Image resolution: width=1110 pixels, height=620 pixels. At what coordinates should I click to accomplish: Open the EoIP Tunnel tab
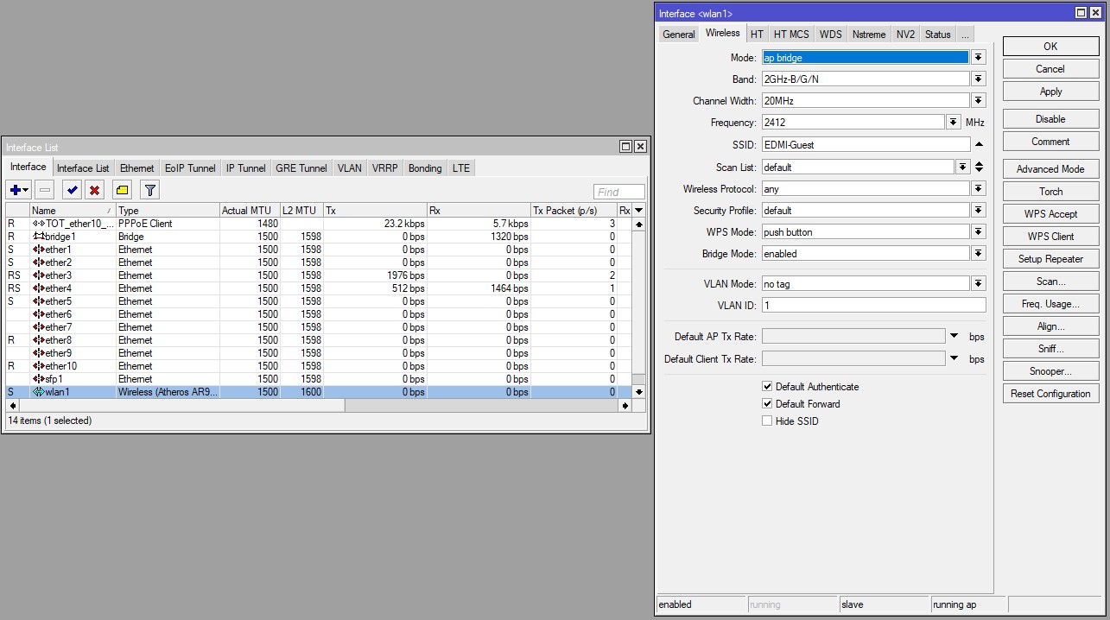click(x=190, y=168)
